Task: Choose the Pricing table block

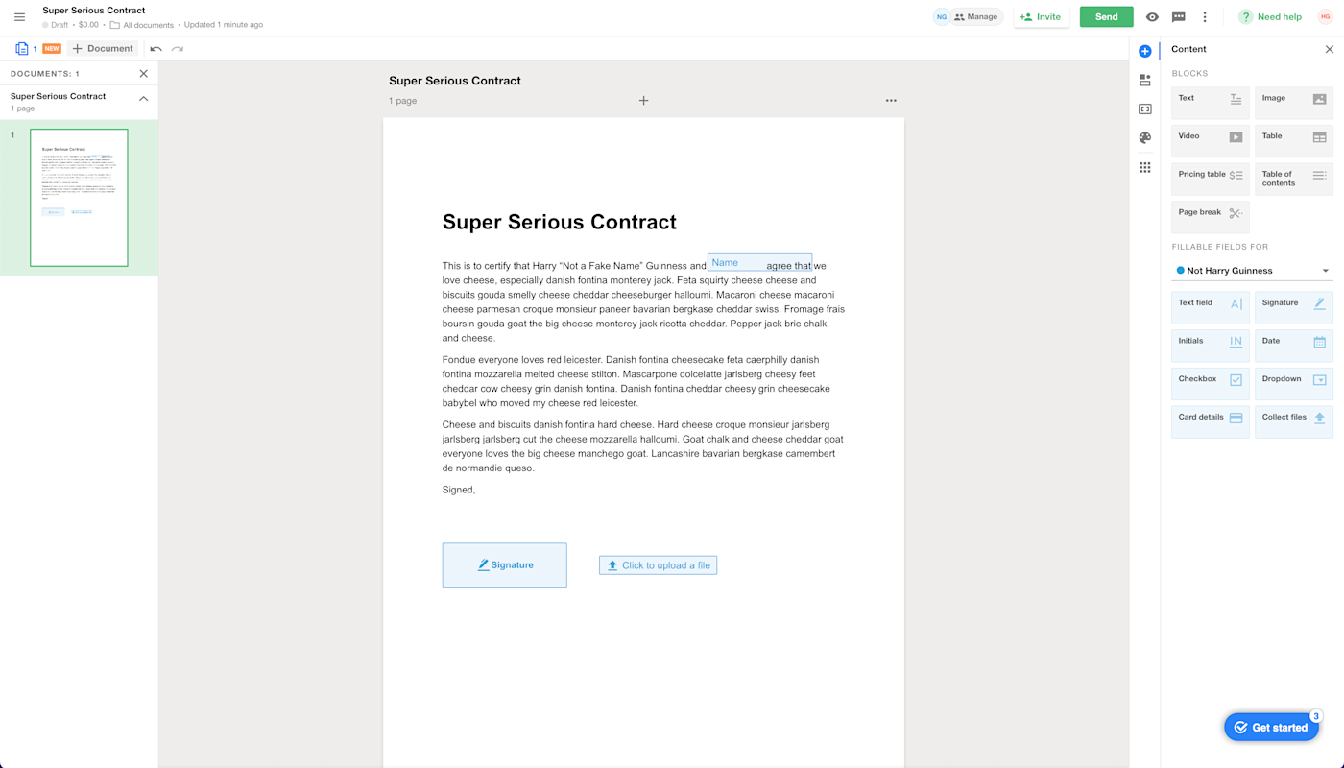Action: [x=1211, y=179]
